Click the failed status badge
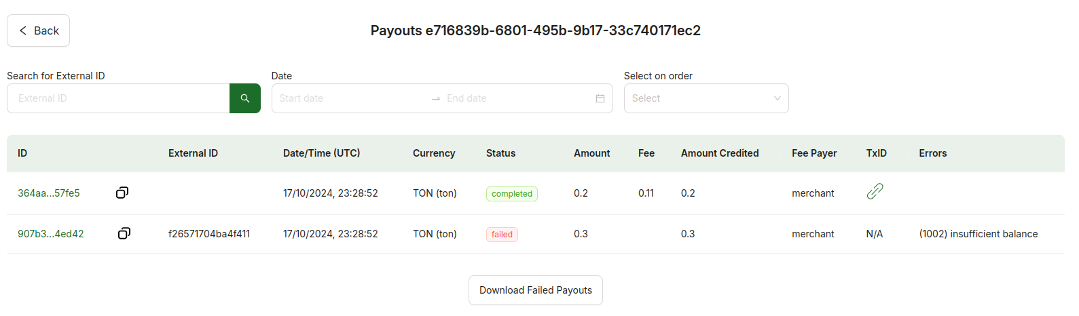The width and height of the screenshot is (1079, 316). [502, 235]
